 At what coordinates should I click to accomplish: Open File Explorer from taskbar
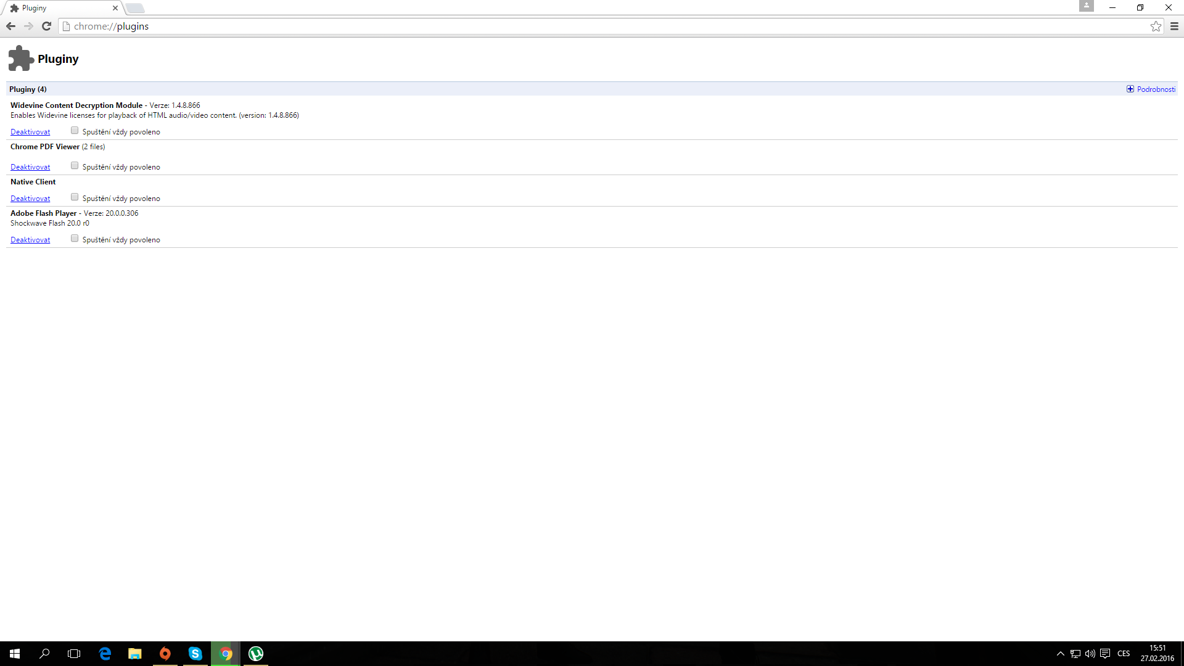pos(134,653)
